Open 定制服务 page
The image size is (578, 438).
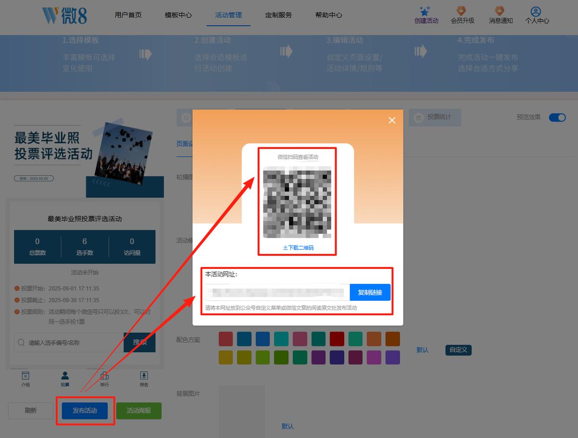point(278,15)
